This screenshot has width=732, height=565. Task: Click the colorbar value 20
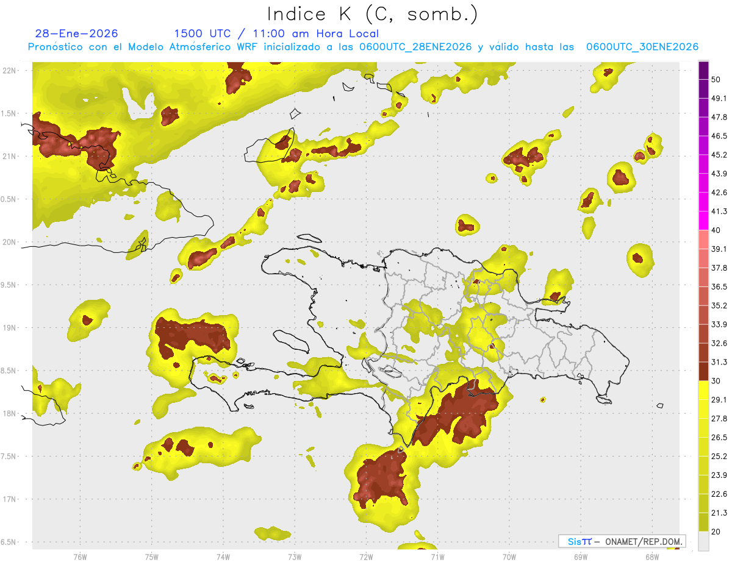pyautogui.click(x=716, y=531)
